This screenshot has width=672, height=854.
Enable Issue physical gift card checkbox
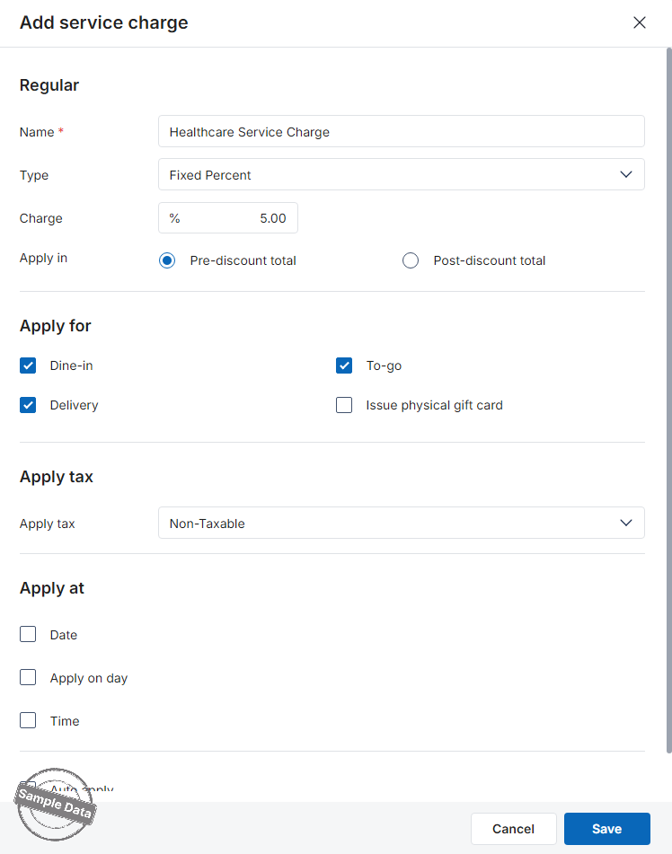(x=344, y=405)
